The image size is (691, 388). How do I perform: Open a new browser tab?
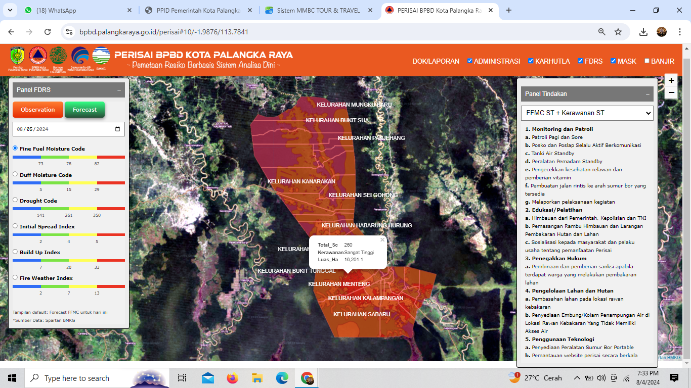pyautogui.click(x=509, y=10)
